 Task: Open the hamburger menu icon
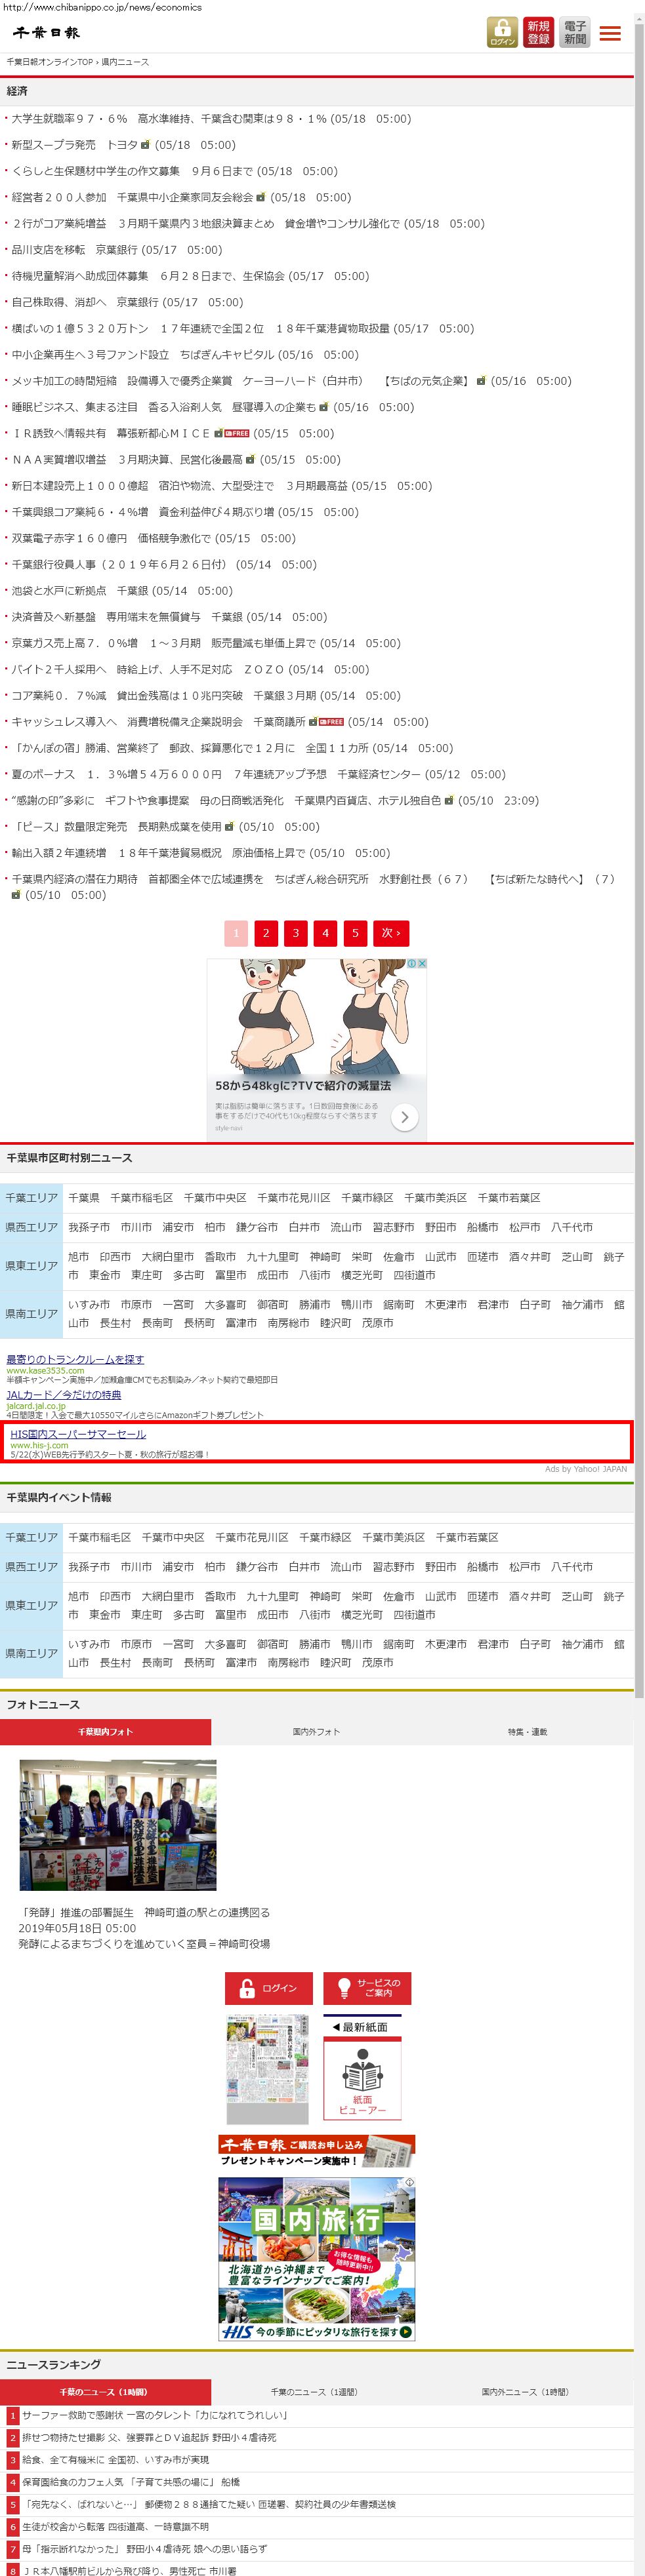coord(610,33)
